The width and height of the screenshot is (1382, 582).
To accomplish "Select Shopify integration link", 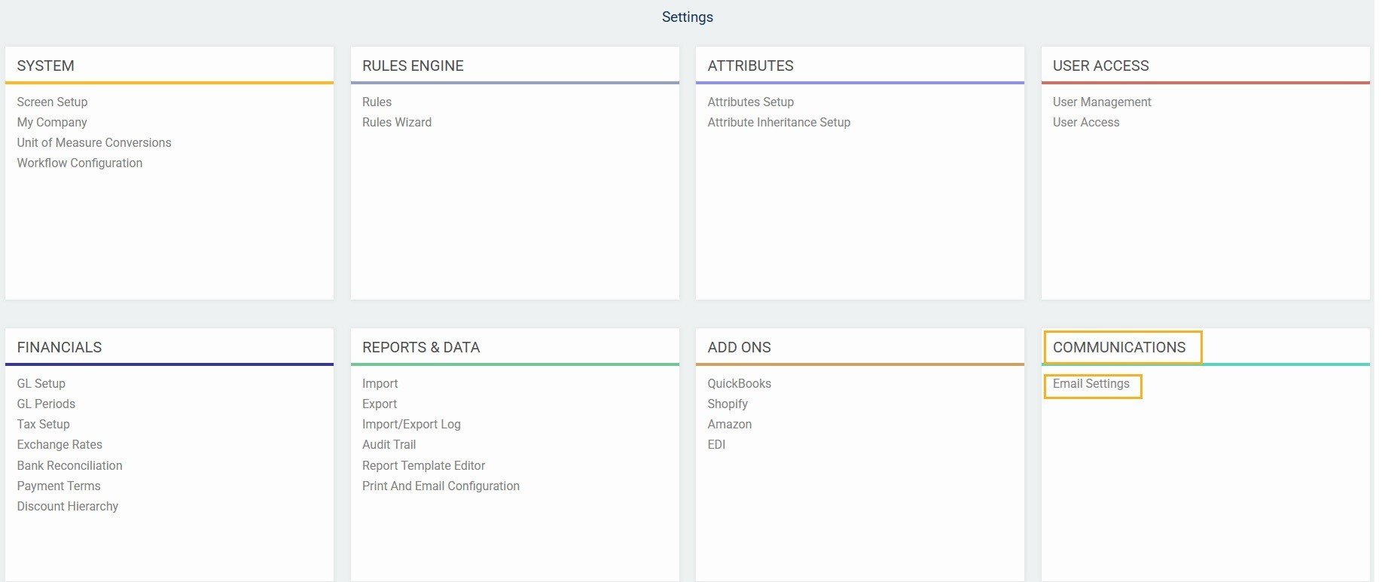I will pyautogui.click(x=728, y=404).
